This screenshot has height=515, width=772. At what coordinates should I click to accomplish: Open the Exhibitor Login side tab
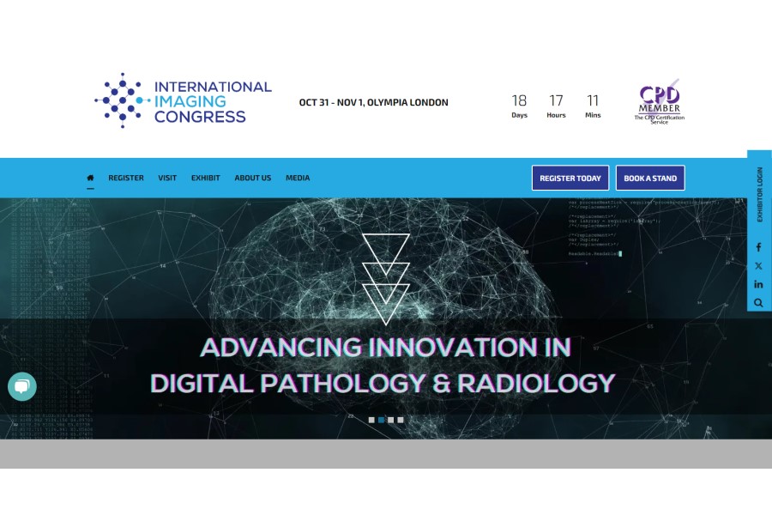(760, 194)
